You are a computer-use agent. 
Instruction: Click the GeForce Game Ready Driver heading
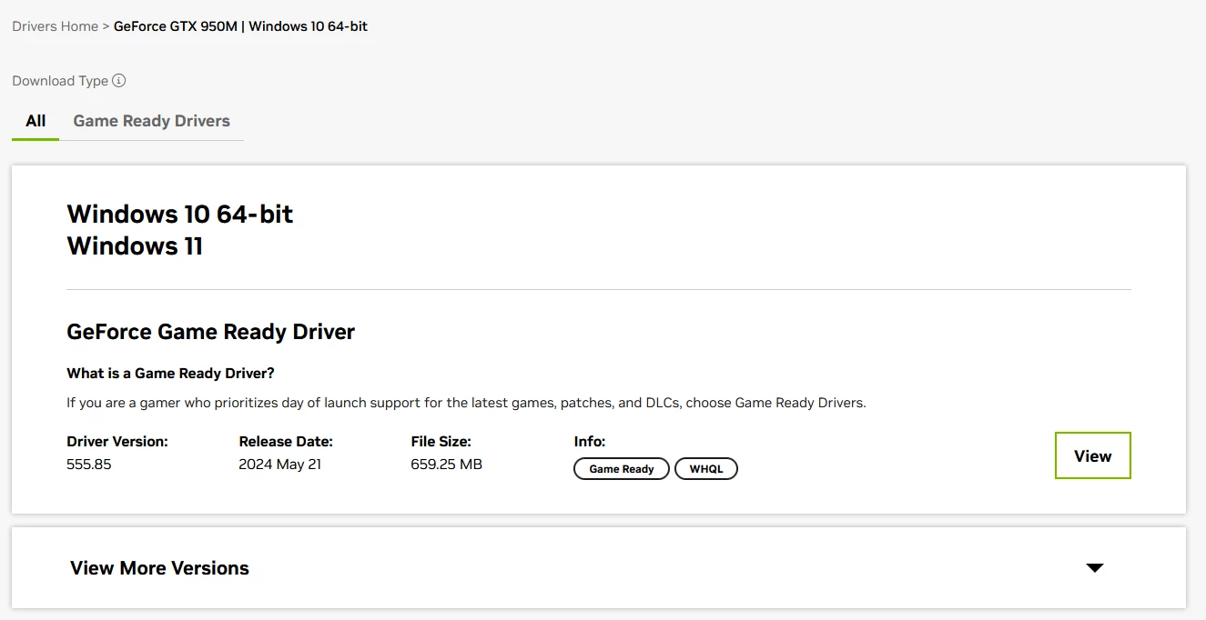tap(211, 332)
